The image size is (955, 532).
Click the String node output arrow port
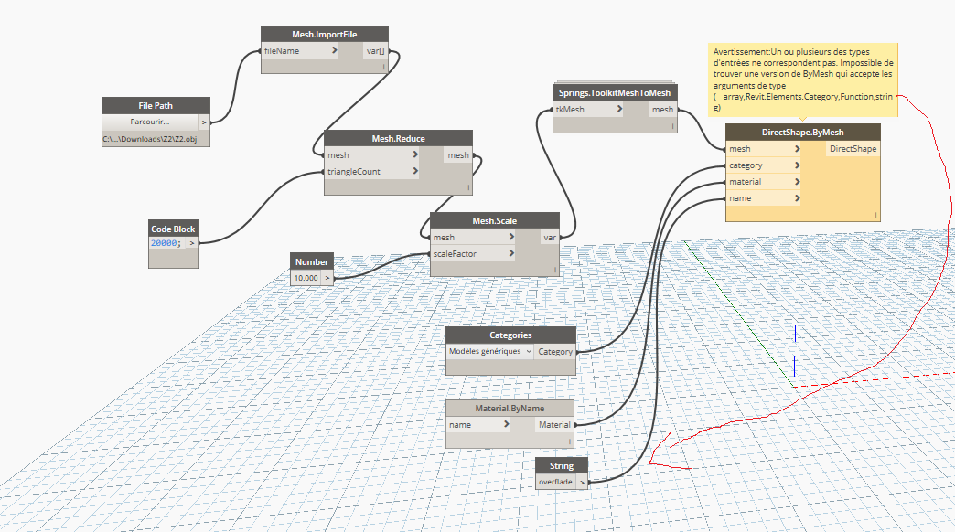582,481
